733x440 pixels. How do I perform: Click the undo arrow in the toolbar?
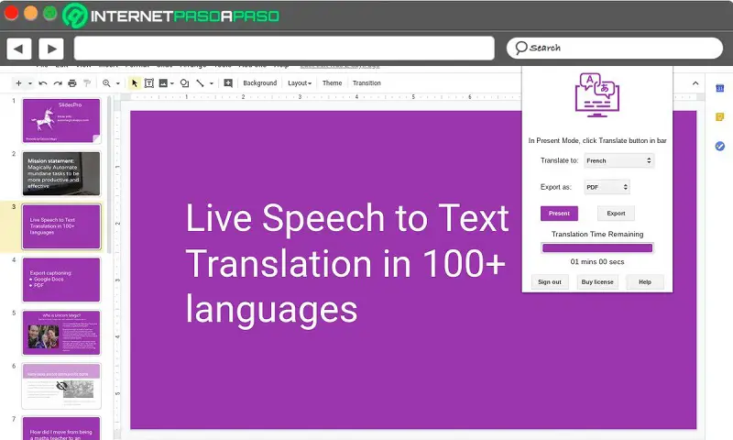pos(42,83)
